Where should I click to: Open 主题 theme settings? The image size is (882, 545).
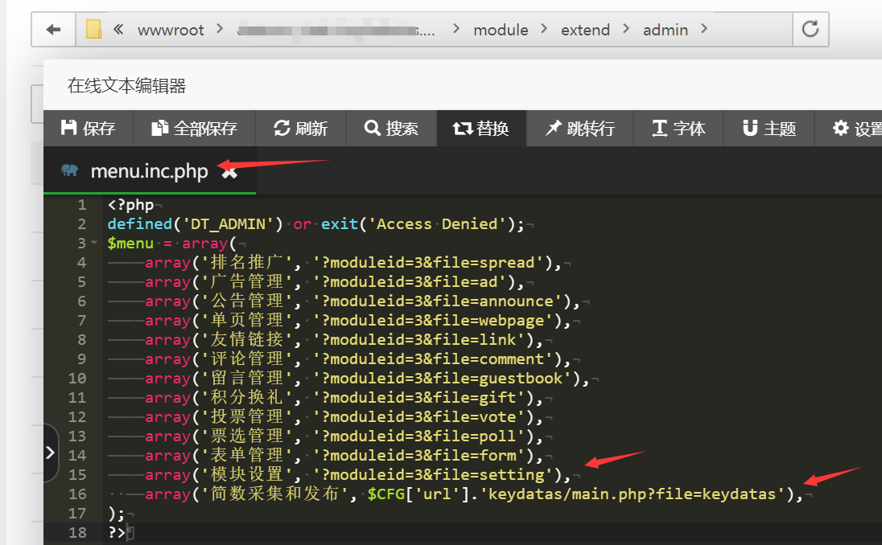[x=769, y=128]
